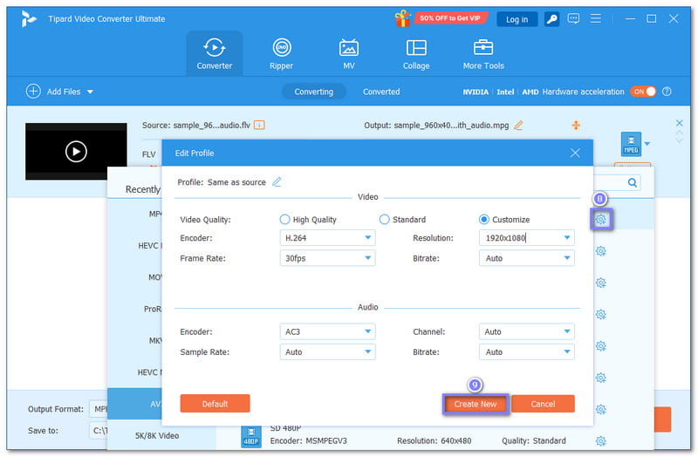Click the 50% OFF VIP gift banner

[441, 18]
